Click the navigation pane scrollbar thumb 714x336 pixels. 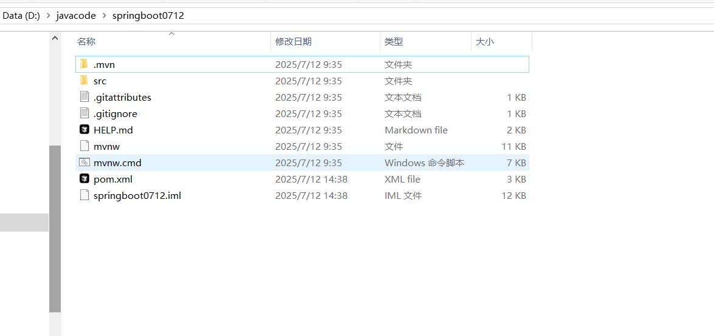click(x=55, y=229)
